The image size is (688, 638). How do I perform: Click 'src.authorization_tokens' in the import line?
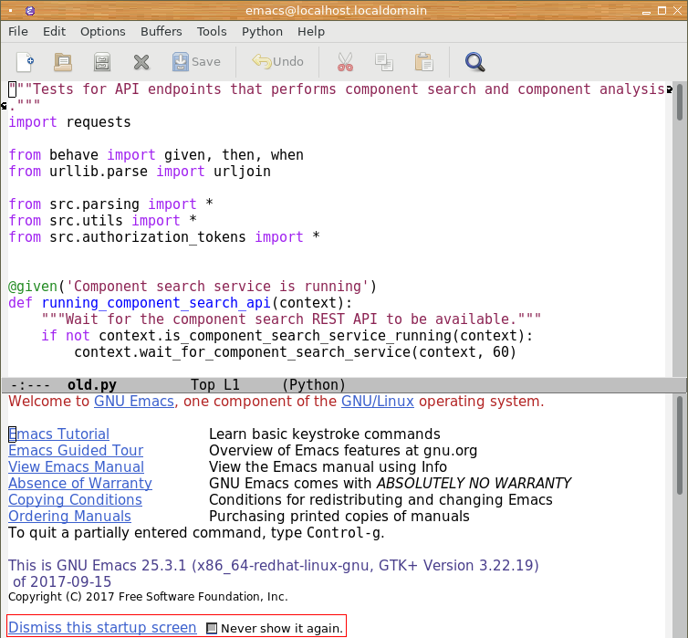tap(148, 237)
